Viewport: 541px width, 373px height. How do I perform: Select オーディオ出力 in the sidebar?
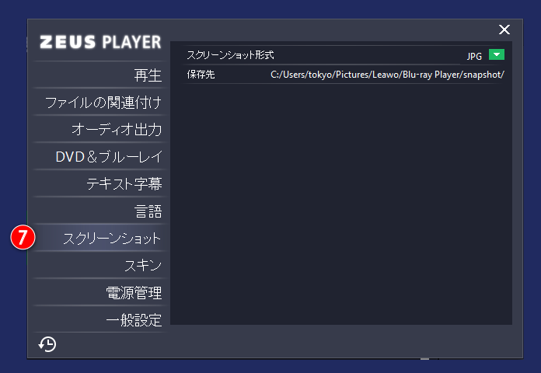(117, 130)
